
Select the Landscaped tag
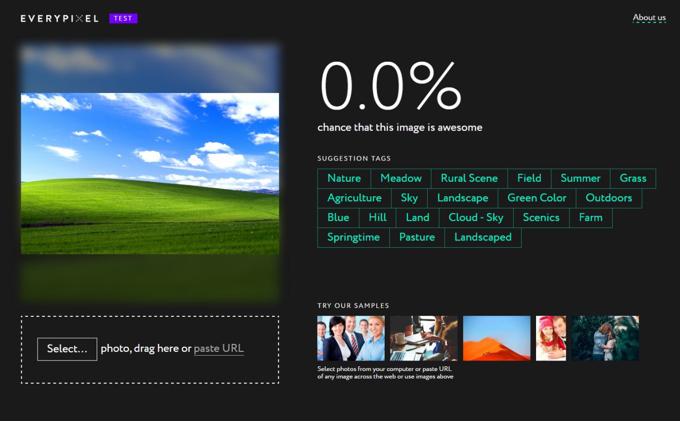tap(483, 238)
